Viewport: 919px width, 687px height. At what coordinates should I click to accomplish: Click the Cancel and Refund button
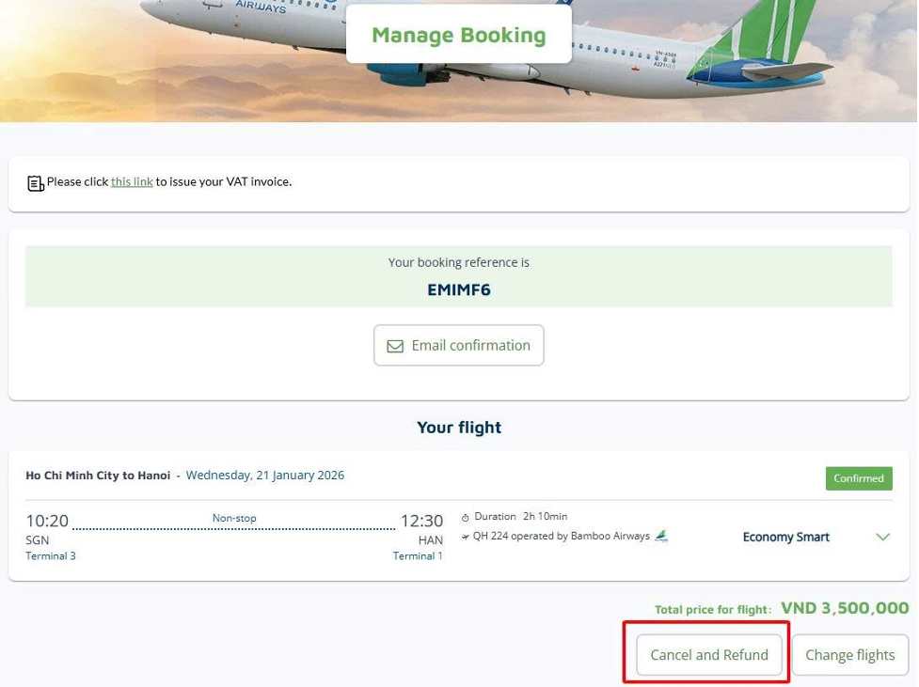tap(709, 654)
